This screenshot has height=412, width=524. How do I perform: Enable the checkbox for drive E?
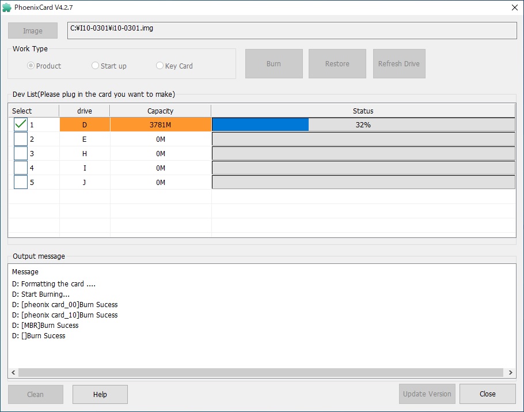(x=21, y=139)
